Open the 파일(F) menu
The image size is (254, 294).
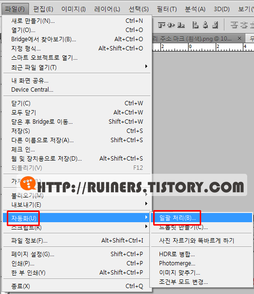(x=15, y=9)
